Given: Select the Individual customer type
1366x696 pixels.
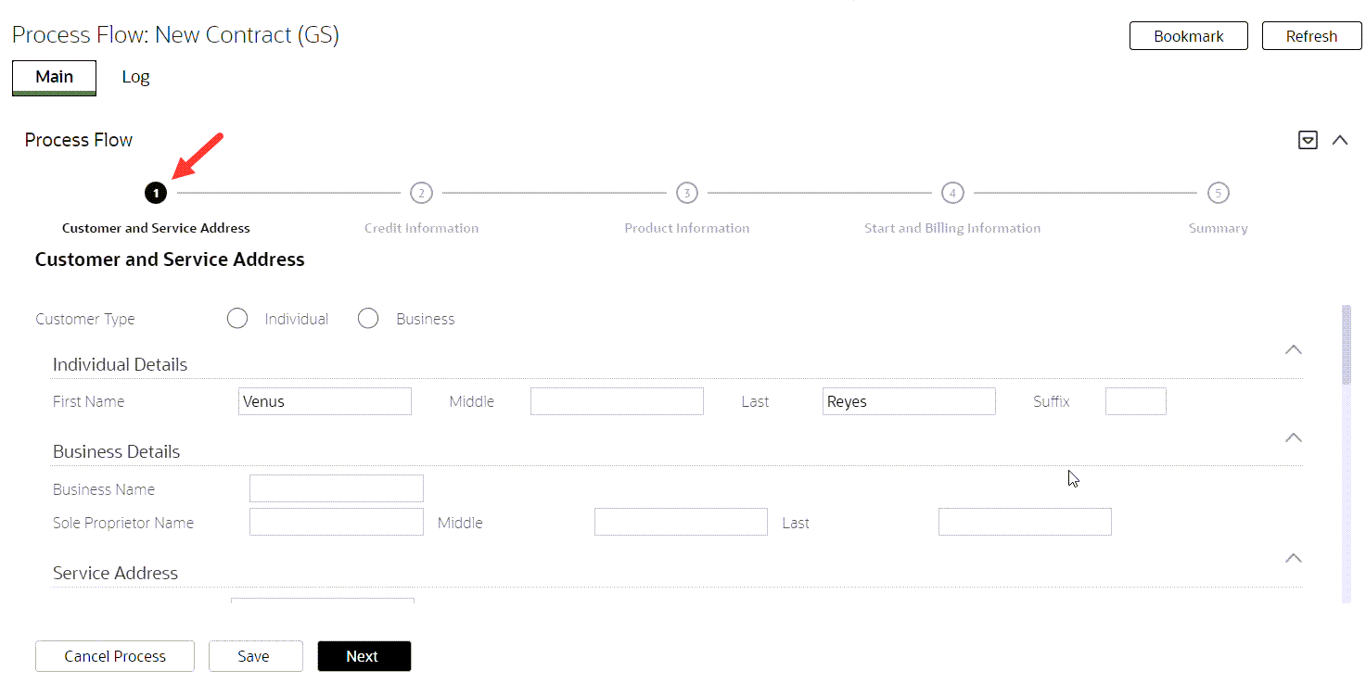Looking at the screenshot, I should (x=237, y=319).
